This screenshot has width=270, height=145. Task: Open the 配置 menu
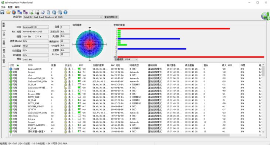click(x=10, y=7)
